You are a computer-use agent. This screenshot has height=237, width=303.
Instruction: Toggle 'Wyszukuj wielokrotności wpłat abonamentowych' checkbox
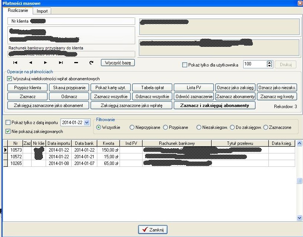[x=10, y=79]
